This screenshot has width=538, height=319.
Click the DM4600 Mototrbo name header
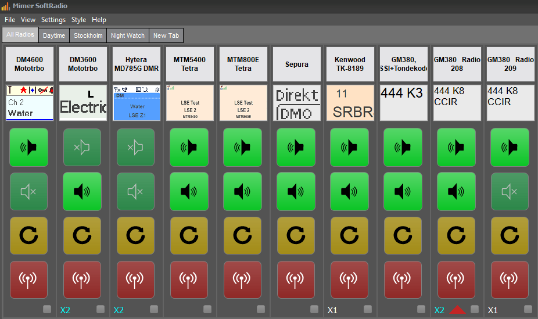[x=30, y=64]
